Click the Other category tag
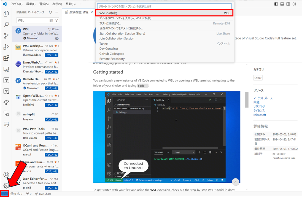 pyautogui.click(x=258, y=78)
